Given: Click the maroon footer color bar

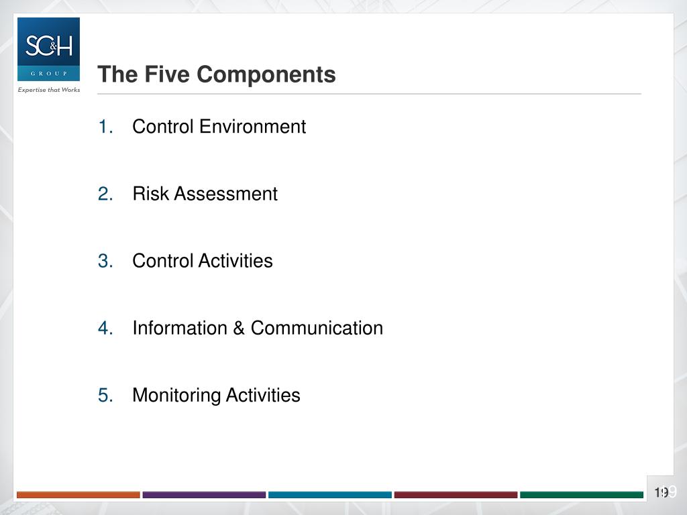Looking at the screenshot, I should point(456,495).
